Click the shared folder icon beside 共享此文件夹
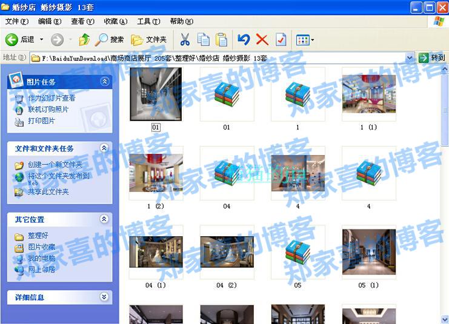 point(19,192)
